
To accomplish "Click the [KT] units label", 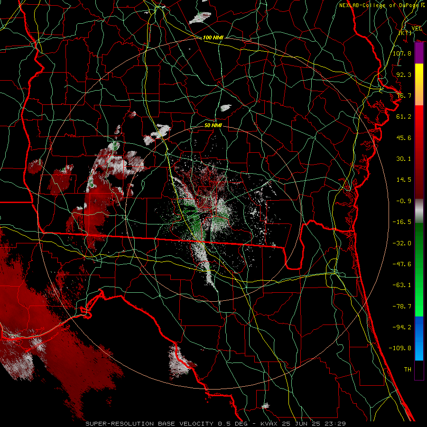I will click(x=405, y=33).
